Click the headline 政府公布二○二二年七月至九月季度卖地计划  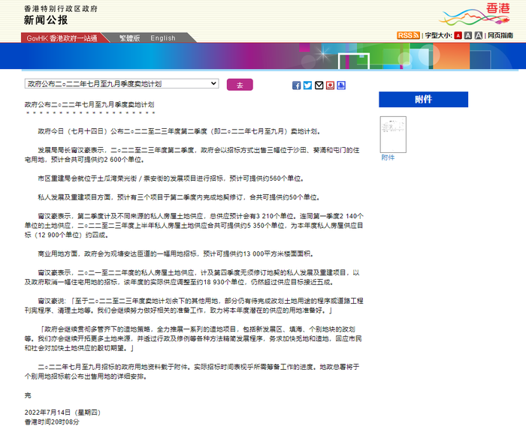[89, 104]
